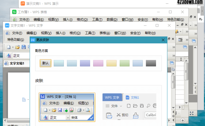Select the pale blue swatch next to teal
This screenshot has width=205, height=126.
click(x=72, y=63)
